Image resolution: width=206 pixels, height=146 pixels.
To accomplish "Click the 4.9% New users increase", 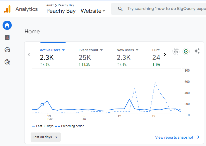I will tap(122, 65).
